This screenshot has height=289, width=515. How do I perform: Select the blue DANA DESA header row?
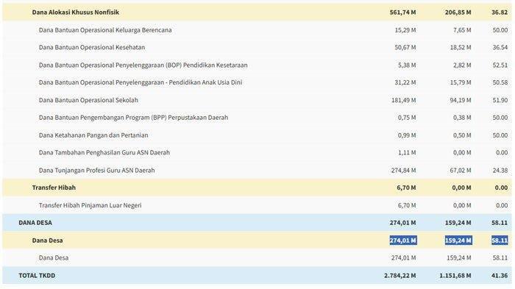tap(257, 223)
